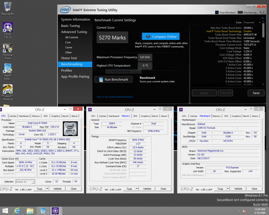Open Stress Test in XTU sidebar
The width and height of the screenshot is (269, 215).
coord(69,58)
